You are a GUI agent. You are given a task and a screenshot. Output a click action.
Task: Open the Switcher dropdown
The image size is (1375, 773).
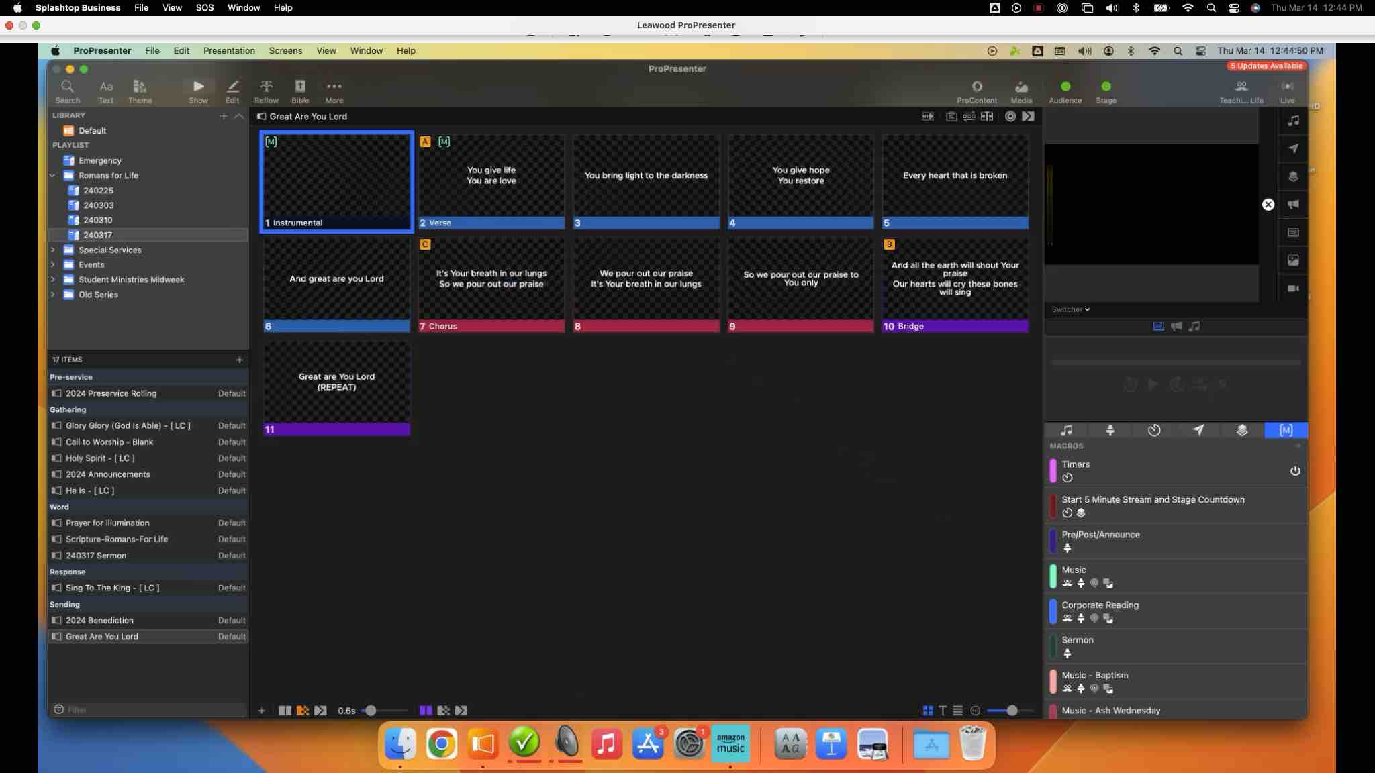point(1070,309)
